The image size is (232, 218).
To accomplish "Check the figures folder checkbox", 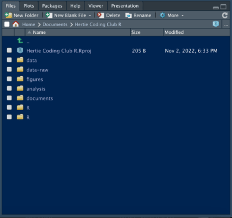I will pos(10,79).
